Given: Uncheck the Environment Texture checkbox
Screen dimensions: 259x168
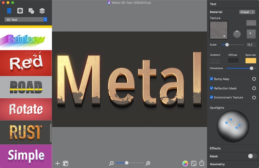Looking at the screenshot, I should pyautogui.click(x=212, y=97).
